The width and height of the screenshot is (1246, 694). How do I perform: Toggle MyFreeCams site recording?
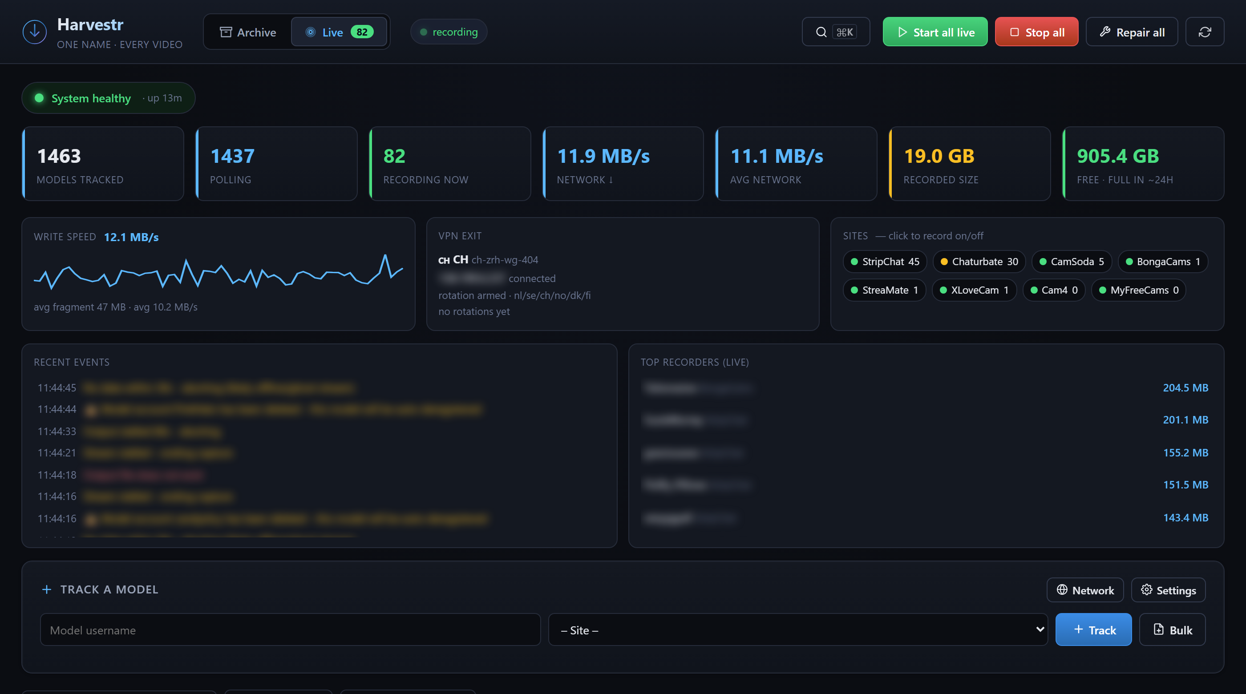[1138, 290]
